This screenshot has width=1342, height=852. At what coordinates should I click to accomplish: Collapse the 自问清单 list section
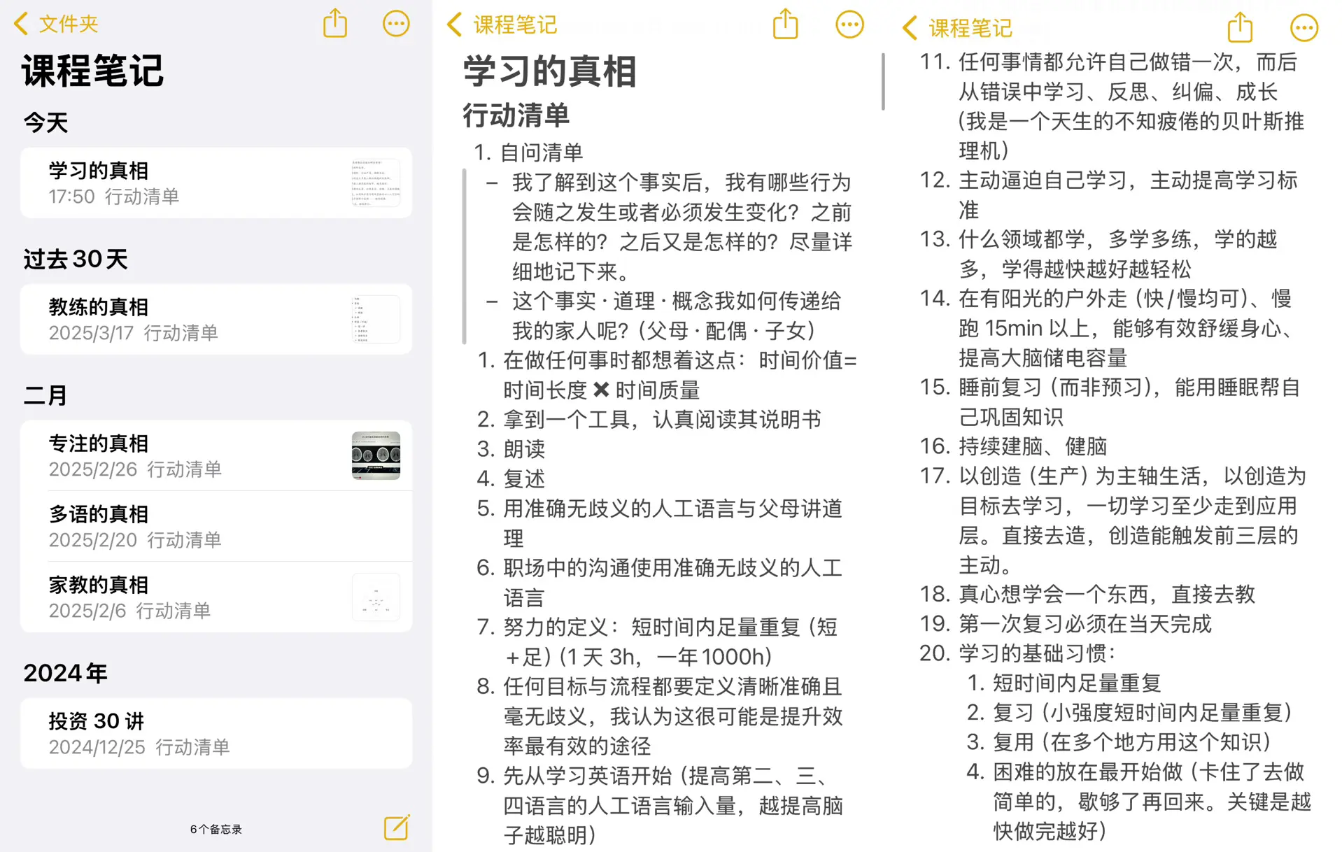(464, 256)
